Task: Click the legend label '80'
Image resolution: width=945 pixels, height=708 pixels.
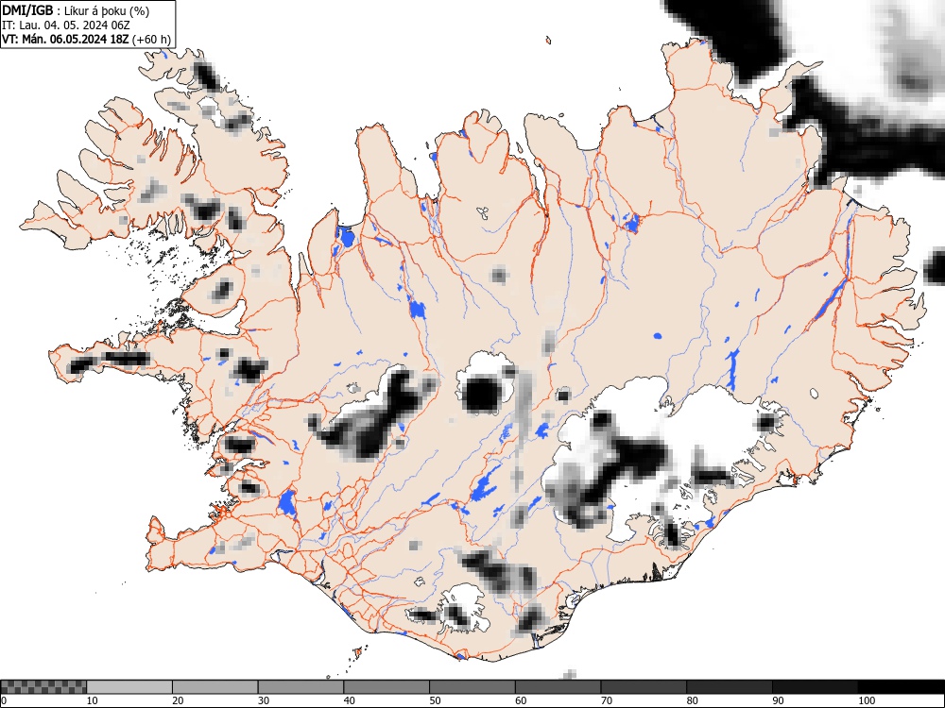Action: tap(692, 700)
